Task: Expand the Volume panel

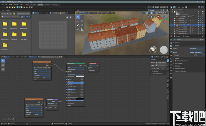Action: [177, 58]
